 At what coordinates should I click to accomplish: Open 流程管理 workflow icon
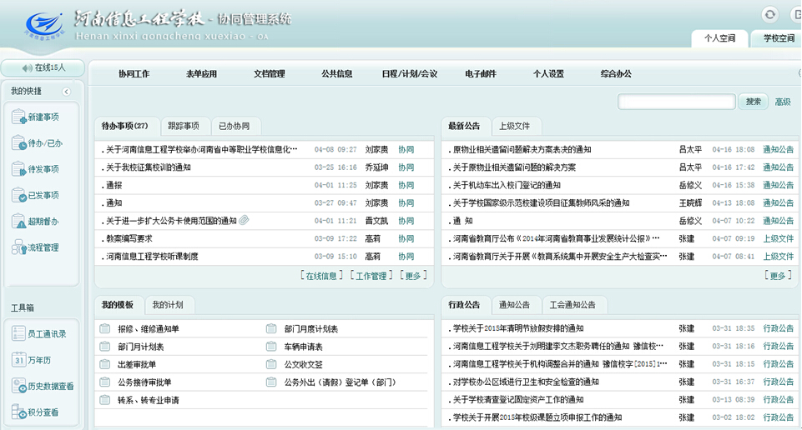click(x=18, y=247)
